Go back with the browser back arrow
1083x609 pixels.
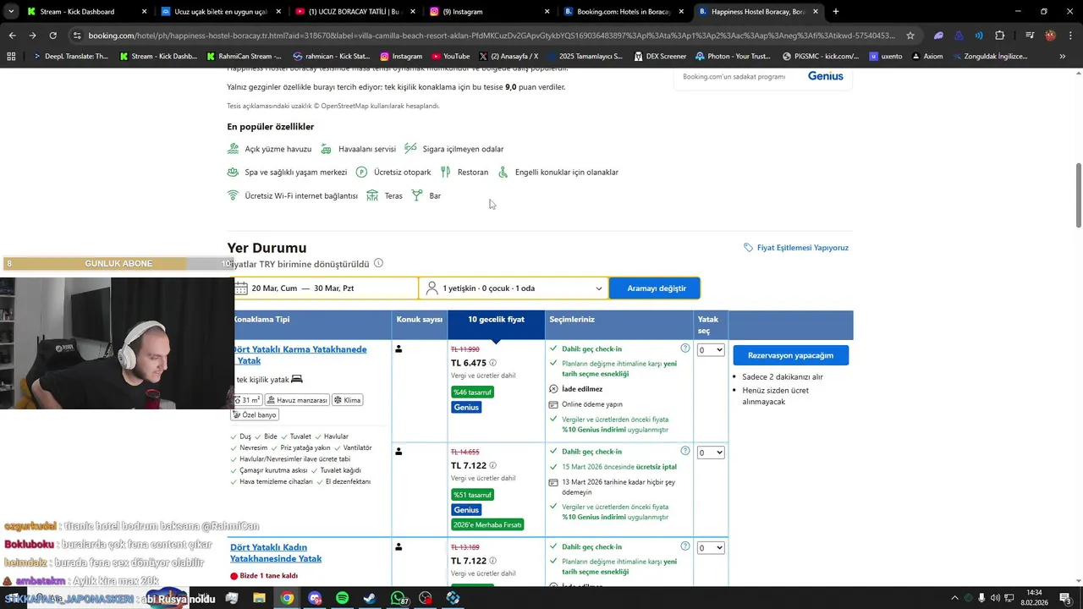tap(12, 36)
